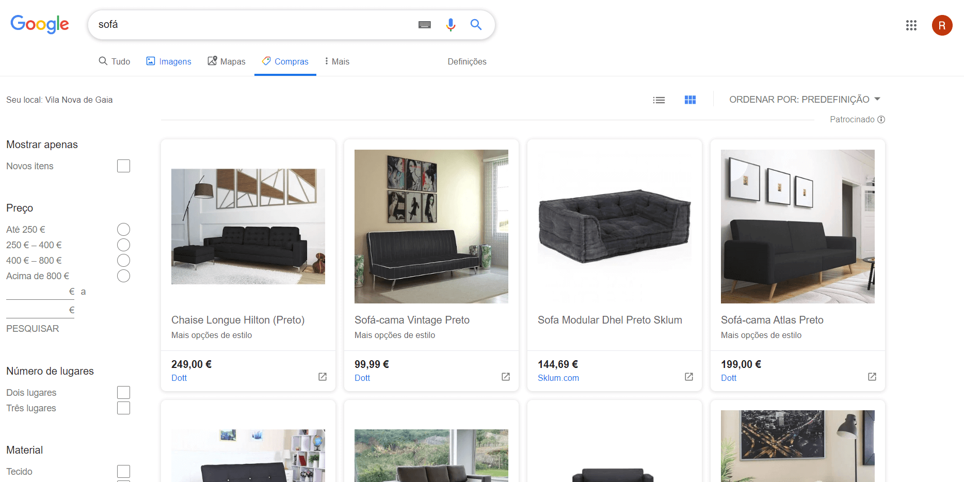
Task: Switch to the Mapas tab
Action: (227, 61)
